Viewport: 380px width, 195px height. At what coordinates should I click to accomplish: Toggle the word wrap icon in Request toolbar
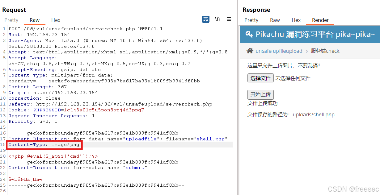[205, 19]
